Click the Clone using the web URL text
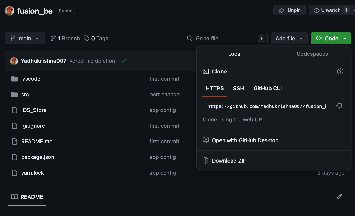 235,120
